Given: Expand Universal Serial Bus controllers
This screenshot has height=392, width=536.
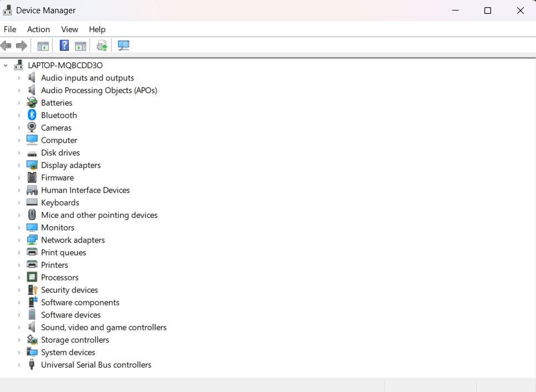Looking at the screenshot, I should 19,365.
